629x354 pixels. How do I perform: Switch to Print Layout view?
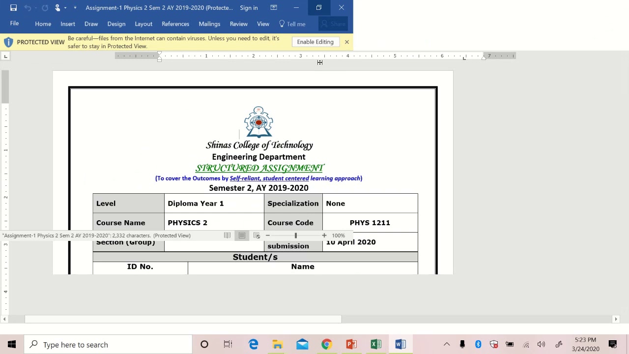click(242, 236)
